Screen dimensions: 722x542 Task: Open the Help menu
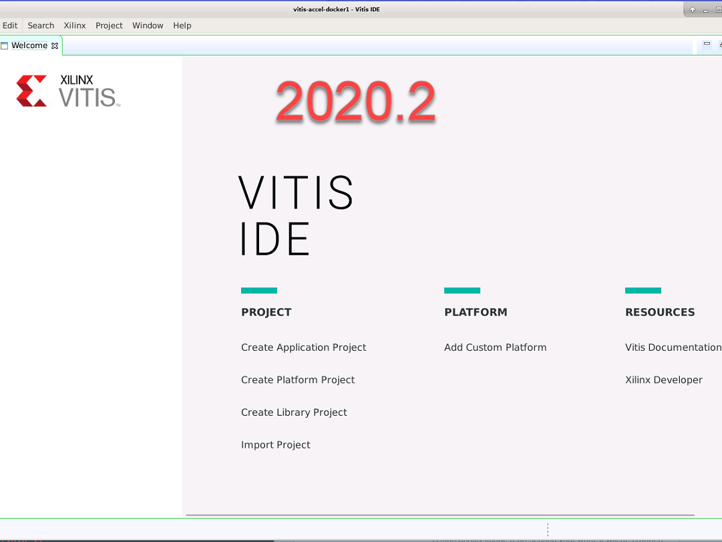[x=182, y=25]
